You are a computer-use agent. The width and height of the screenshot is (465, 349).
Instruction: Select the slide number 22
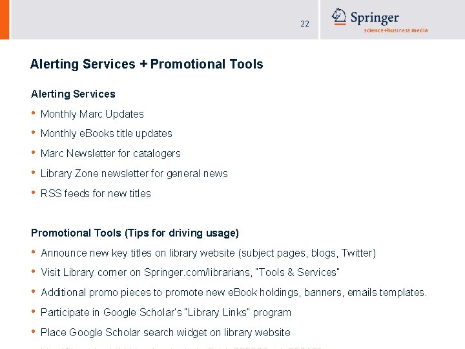pyautogui.click(x=305, y=24)
